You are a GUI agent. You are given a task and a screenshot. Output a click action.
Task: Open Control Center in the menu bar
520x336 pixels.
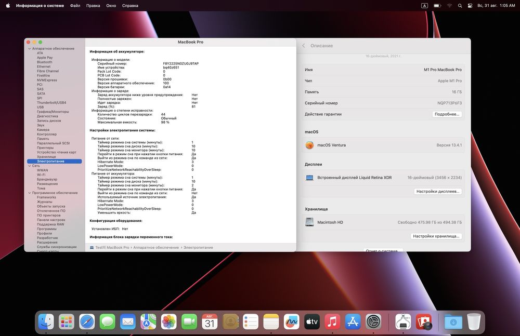470,6
